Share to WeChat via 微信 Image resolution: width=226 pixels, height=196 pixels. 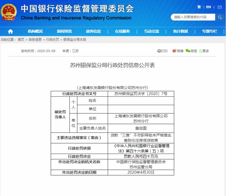(x=191, y=51)
